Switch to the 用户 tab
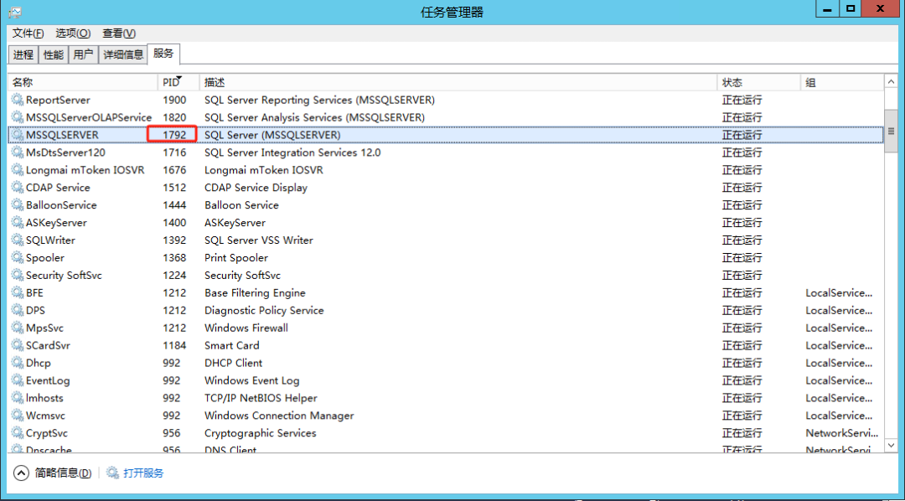The height and width of the screenshot is (501, 905). pos(83,54)
